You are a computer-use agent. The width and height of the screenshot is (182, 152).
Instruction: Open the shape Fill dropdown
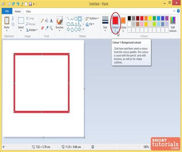90,24
